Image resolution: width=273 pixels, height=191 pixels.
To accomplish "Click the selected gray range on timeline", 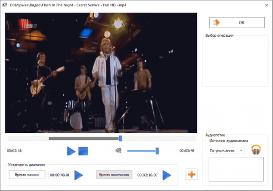I will tap(84, 139).
